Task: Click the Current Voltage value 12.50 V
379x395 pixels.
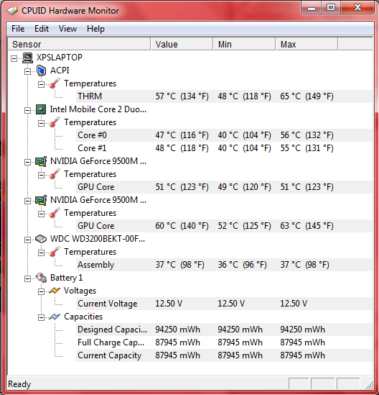Action: pos(169,304)
